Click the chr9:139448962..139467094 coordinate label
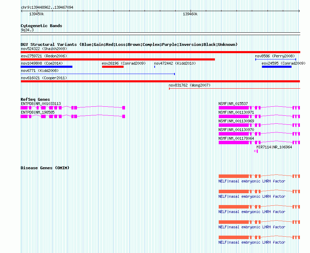 click(x=47, y=7)
